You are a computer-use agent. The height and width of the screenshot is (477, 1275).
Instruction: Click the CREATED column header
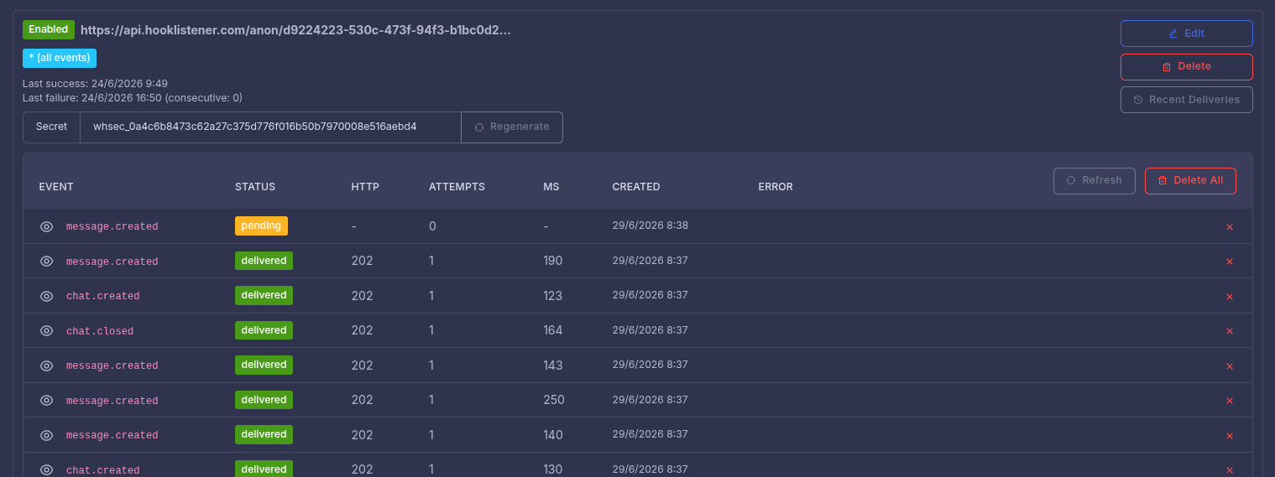pyautogui.click(x=636, y=187)
